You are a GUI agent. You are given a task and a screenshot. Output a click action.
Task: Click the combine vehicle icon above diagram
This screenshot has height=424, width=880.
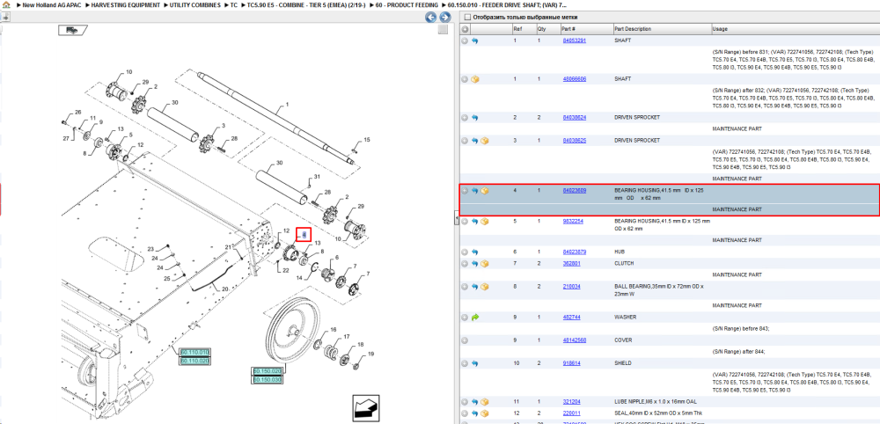pos(73,30)
